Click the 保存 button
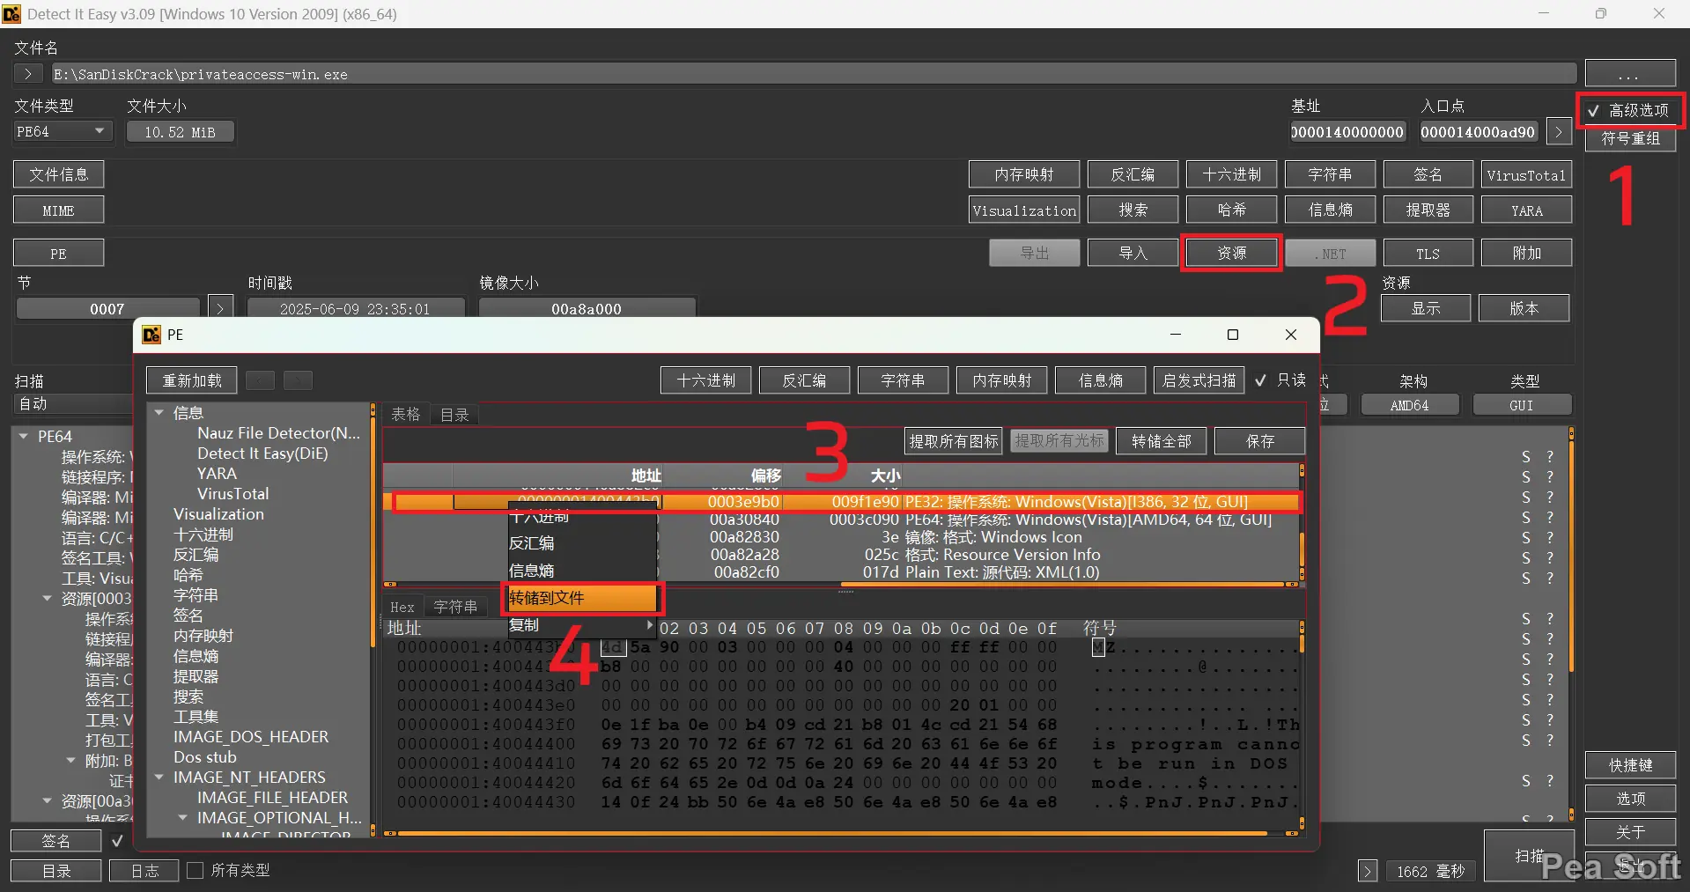The image size is (1690, 892). (x=1259, y=441)
